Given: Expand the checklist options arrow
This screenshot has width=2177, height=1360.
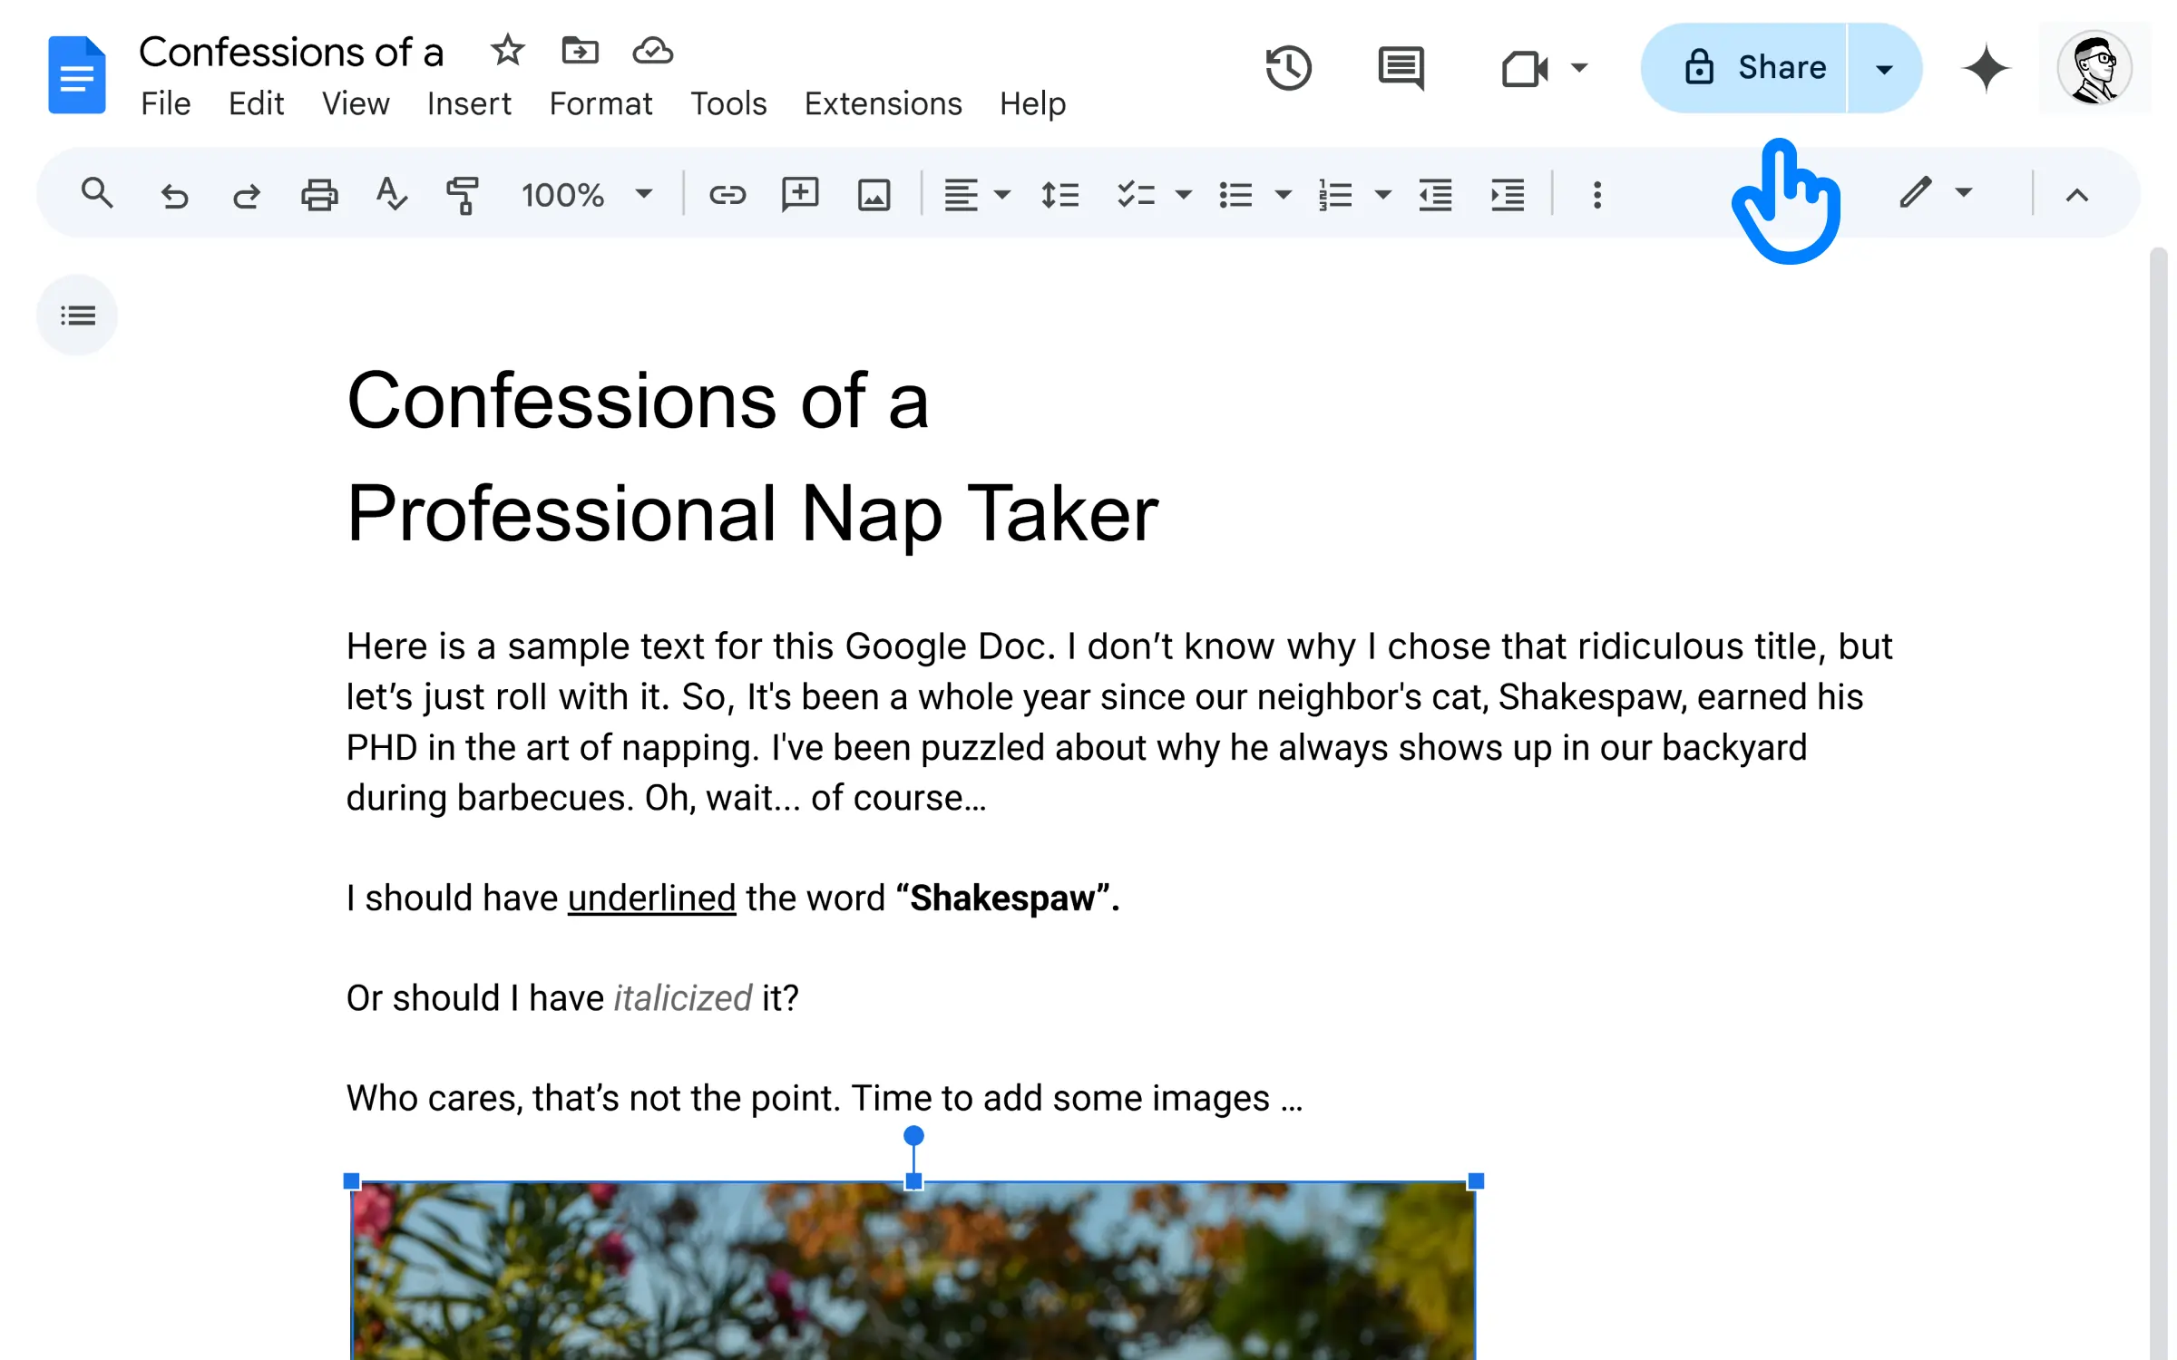Looking at the screenshot, I should click(x=1183, y=195).
